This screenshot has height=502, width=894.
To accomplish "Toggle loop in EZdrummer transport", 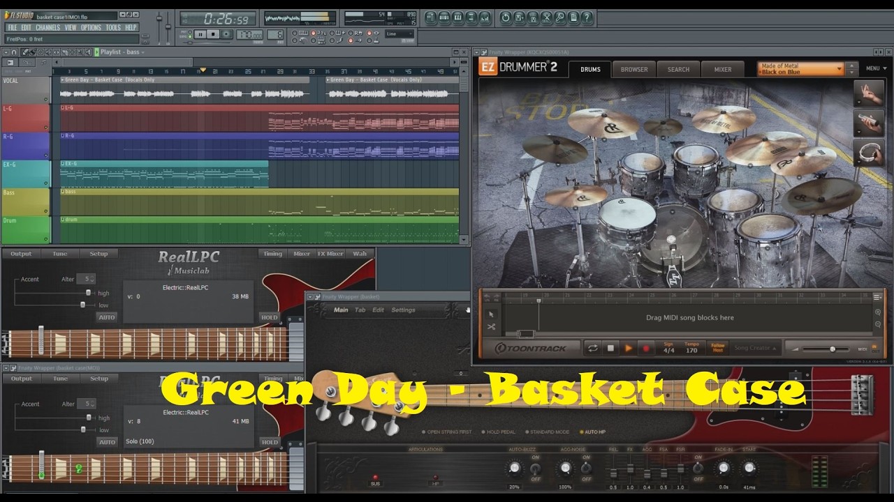I will coord(593,348).
